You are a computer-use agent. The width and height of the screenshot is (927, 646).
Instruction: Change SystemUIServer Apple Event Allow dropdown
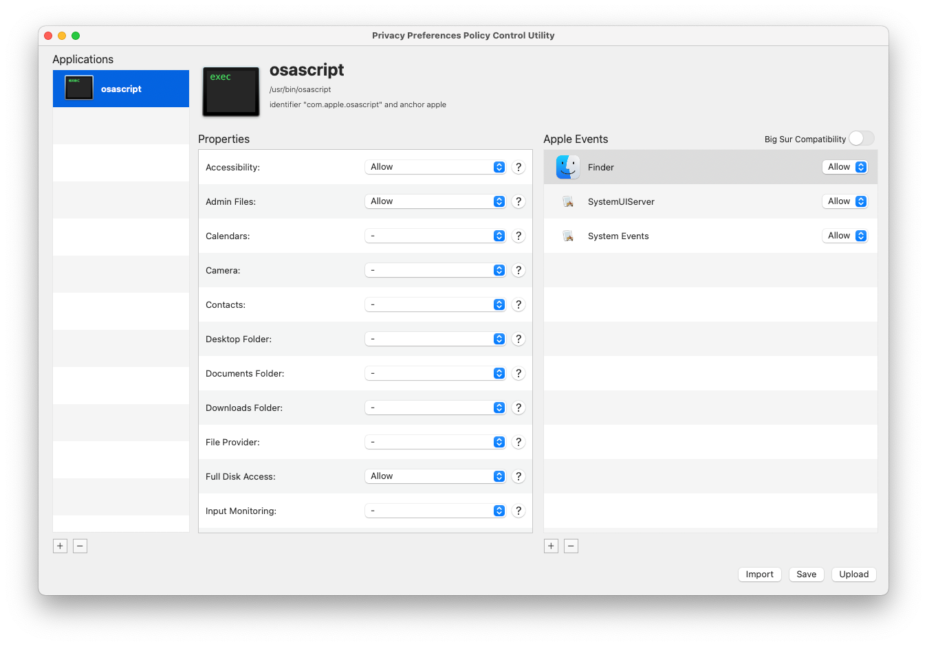[x=845, y=201]
